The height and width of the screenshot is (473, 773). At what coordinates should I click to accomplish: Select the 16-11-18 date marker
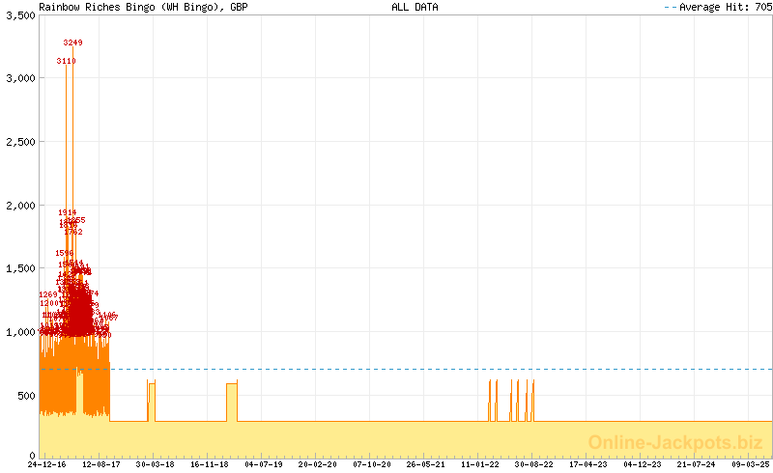209,464
